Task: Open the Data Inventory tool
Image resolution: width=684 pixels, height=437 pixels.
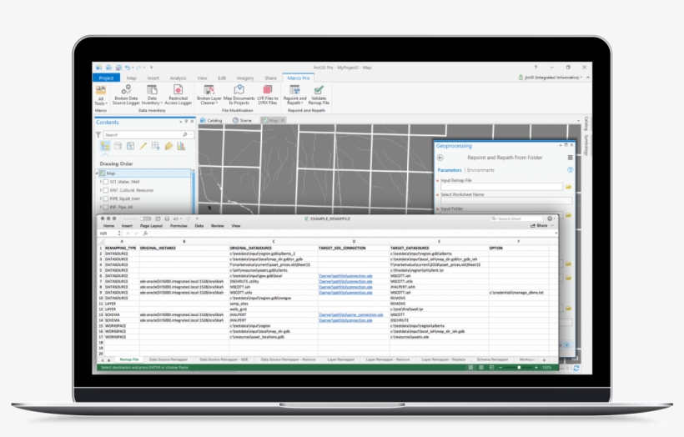Action: point(152,94)
